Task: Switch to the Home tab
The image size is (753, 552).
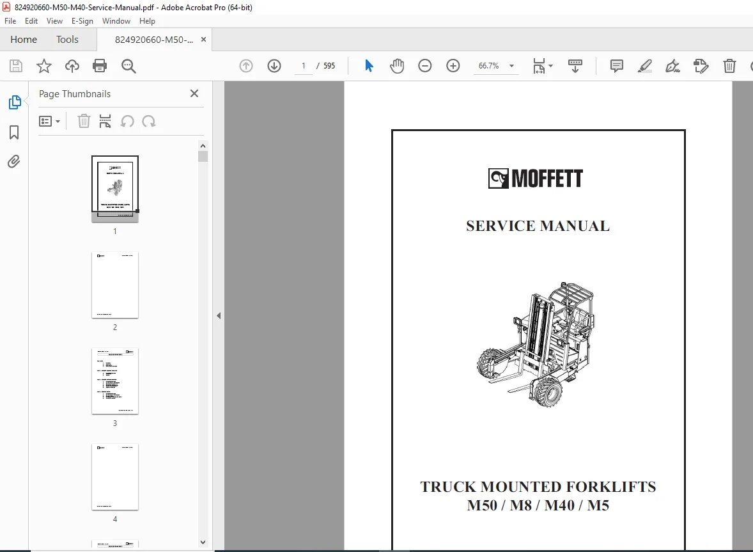Action: (x=24, y=40)
